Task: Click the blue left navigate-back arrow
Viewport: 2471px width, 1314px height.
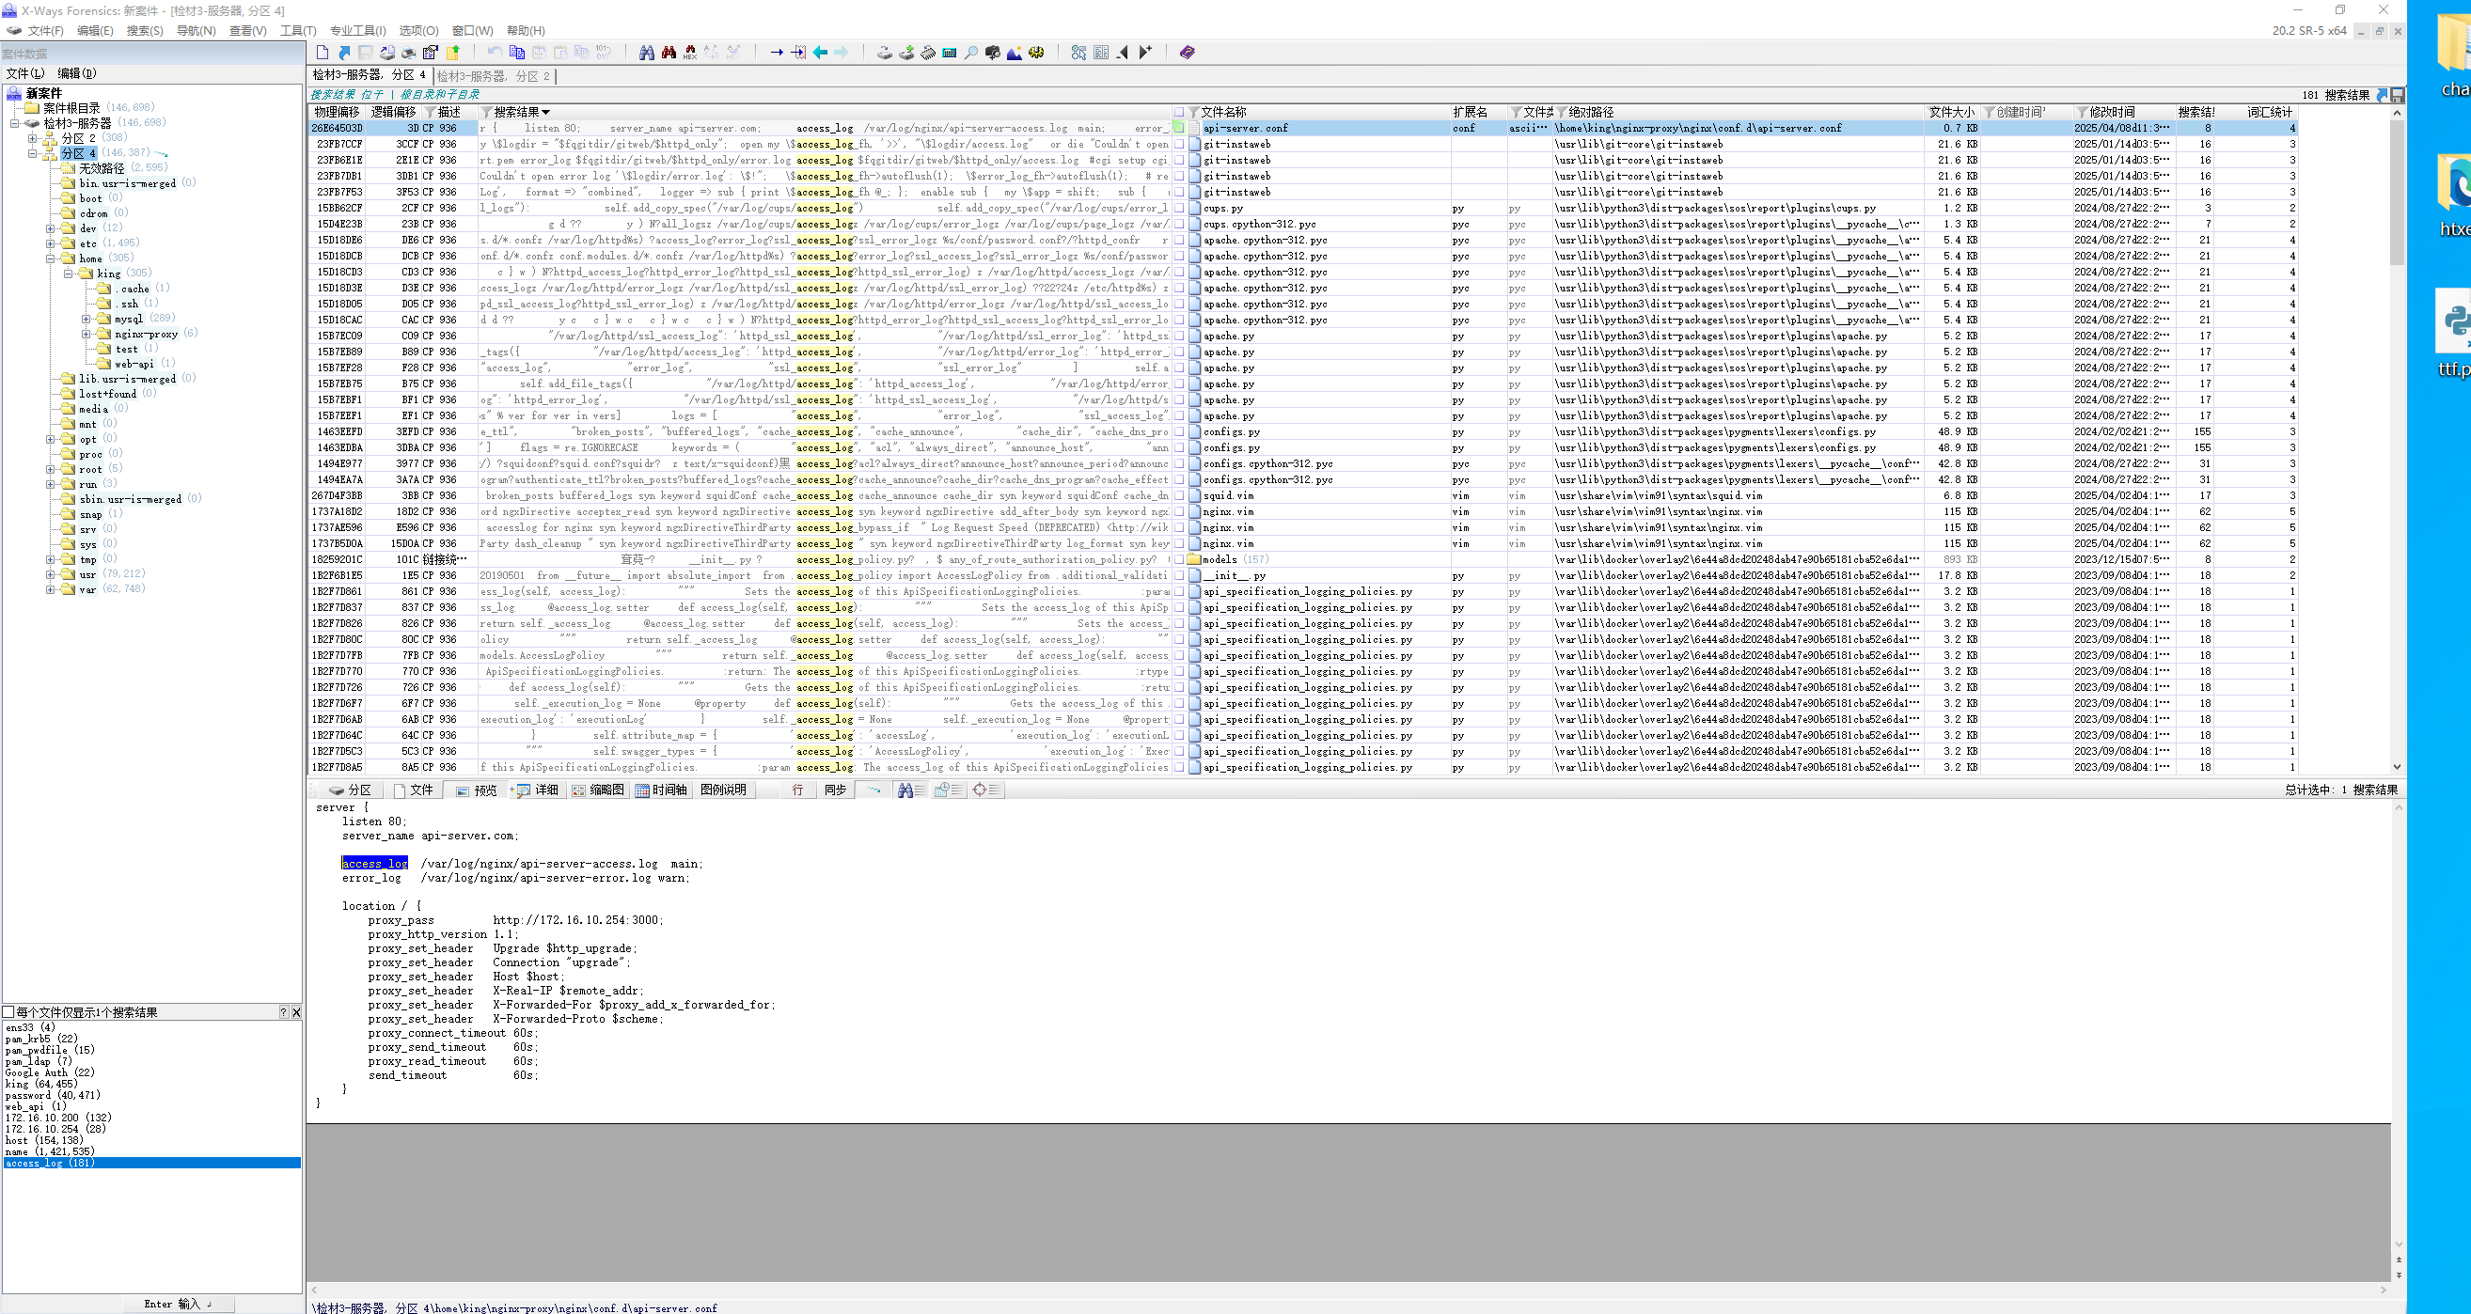Action: tap(820, 53)
